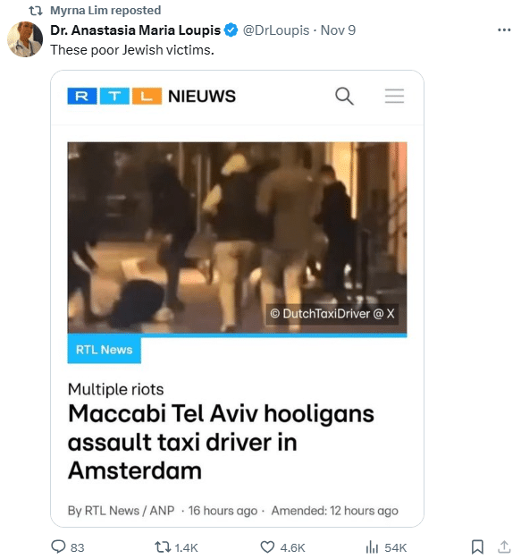Open the Dr. Anastasia Maria Loupis display name

click(x=135, y=30)
